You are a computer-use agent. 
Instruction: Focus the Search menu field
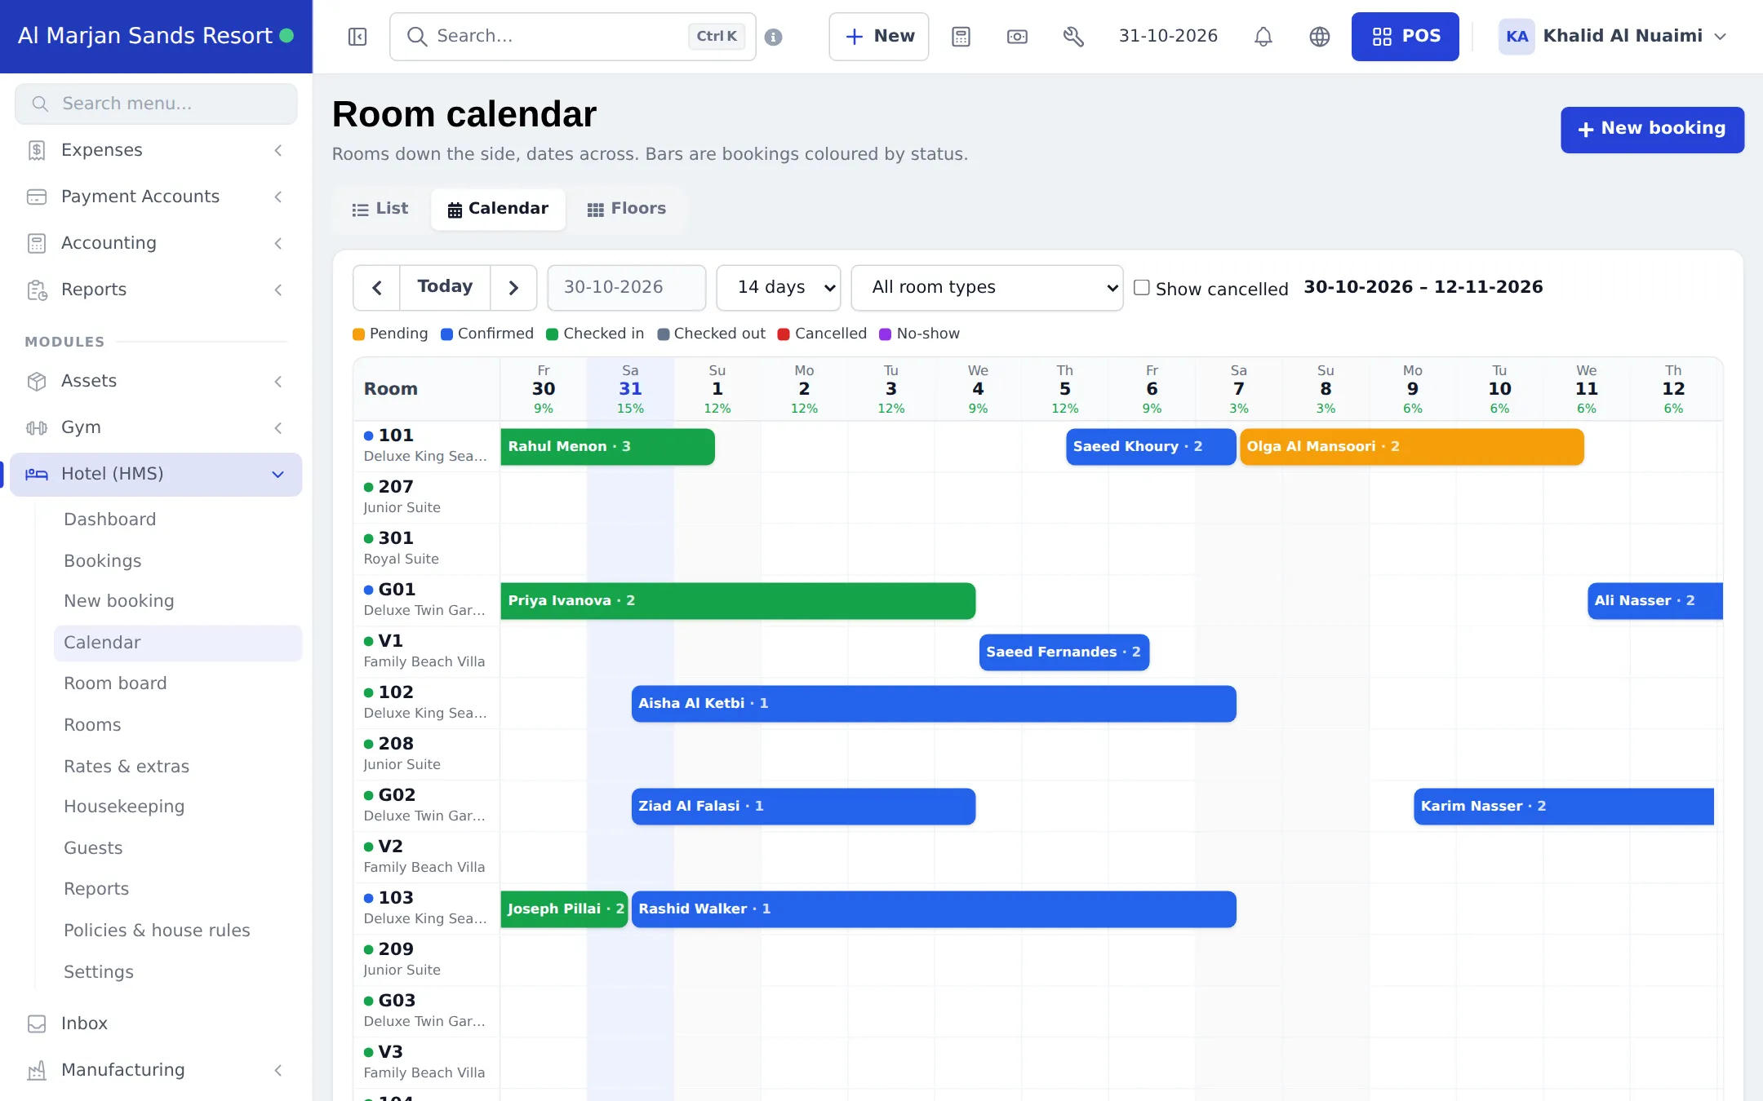coord(156,104)
